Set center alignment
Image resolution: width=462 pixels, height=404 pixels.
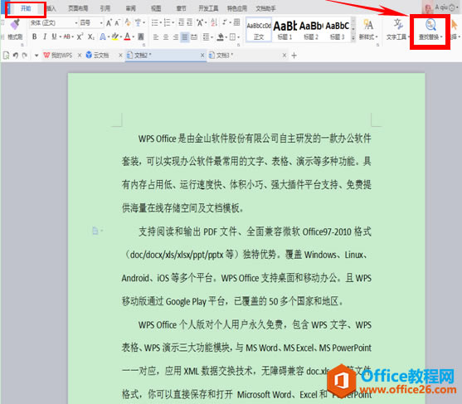166,37
